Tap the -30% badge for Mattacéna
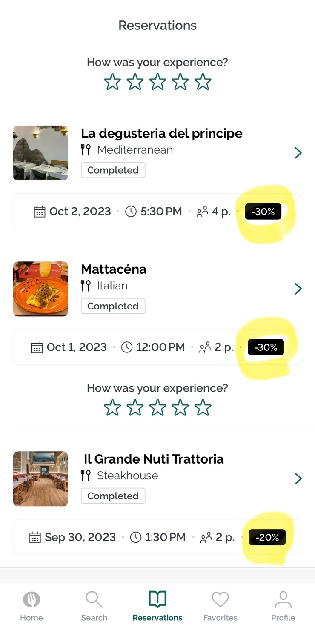The height and width of the screenshot is (636, 315). pyautogui.click(x=266, y=347)
